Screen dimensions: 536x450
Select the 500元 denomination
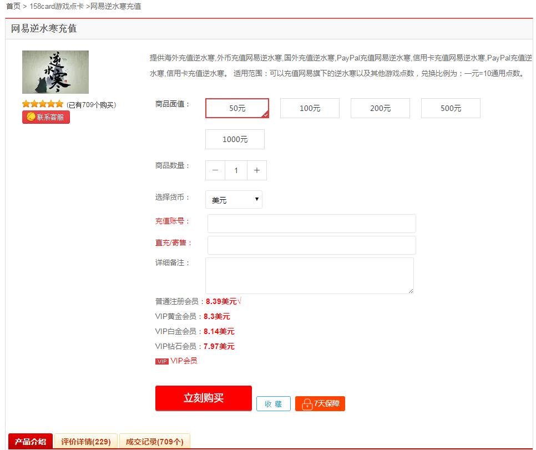coord(451,108)
